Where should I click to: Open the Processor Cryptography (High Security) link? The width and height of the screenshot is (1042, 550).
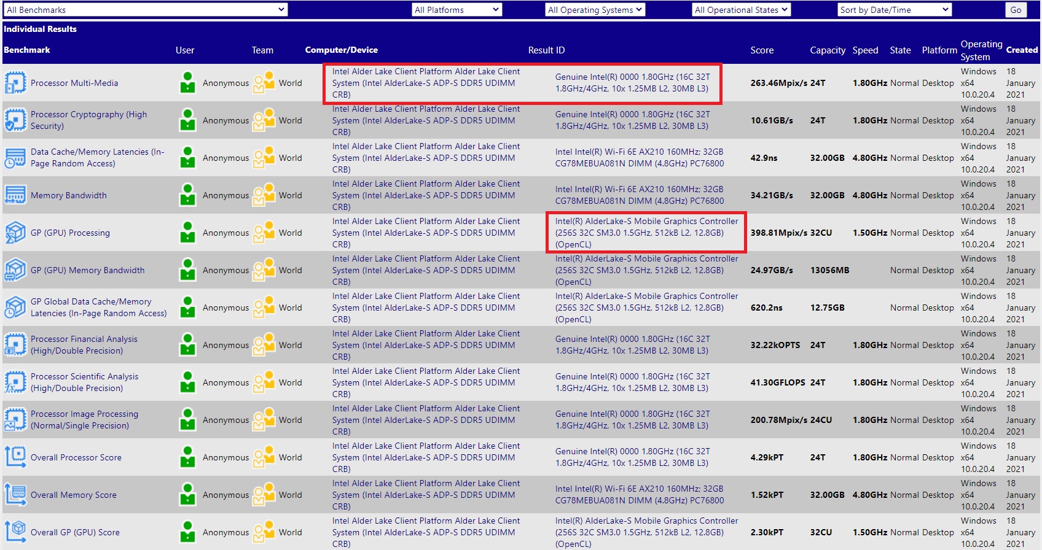[x=89, y=120]
